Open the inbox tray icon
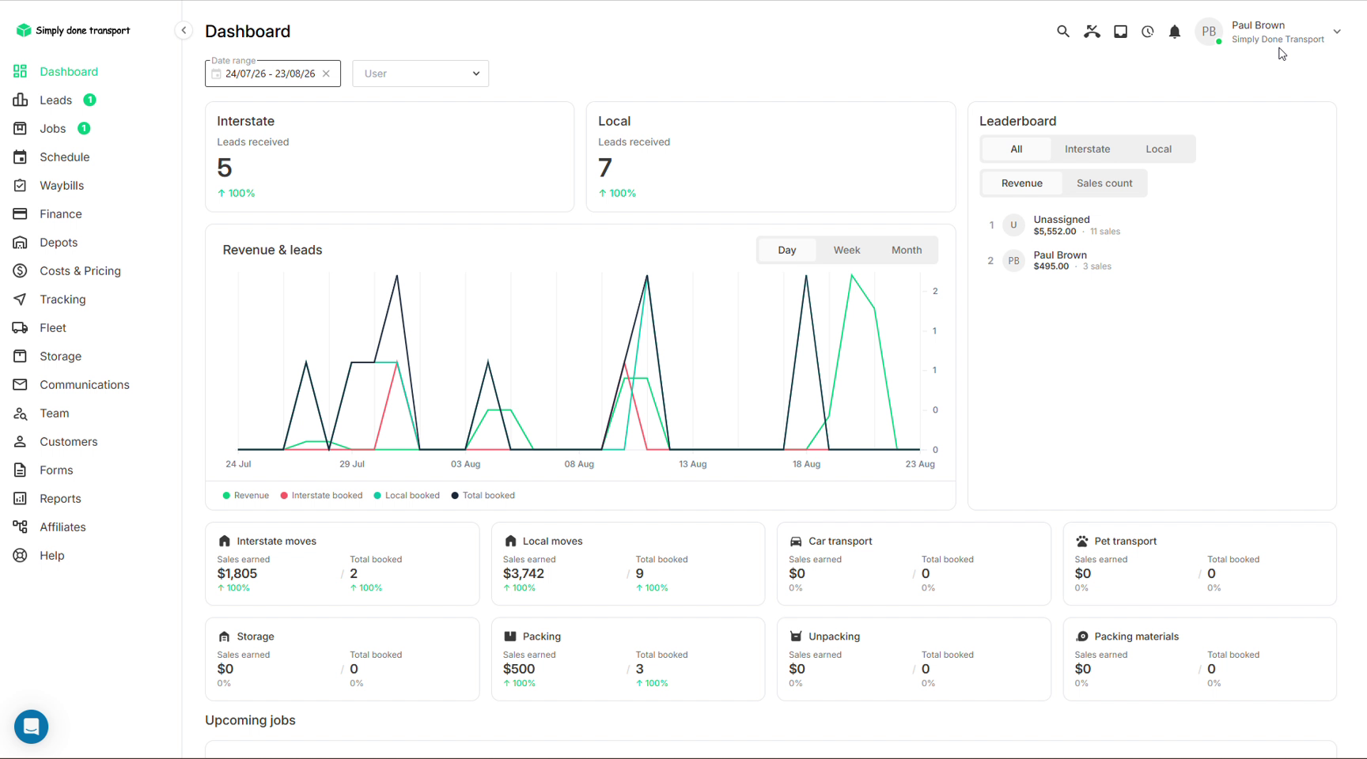 (x=1120, y=32)
